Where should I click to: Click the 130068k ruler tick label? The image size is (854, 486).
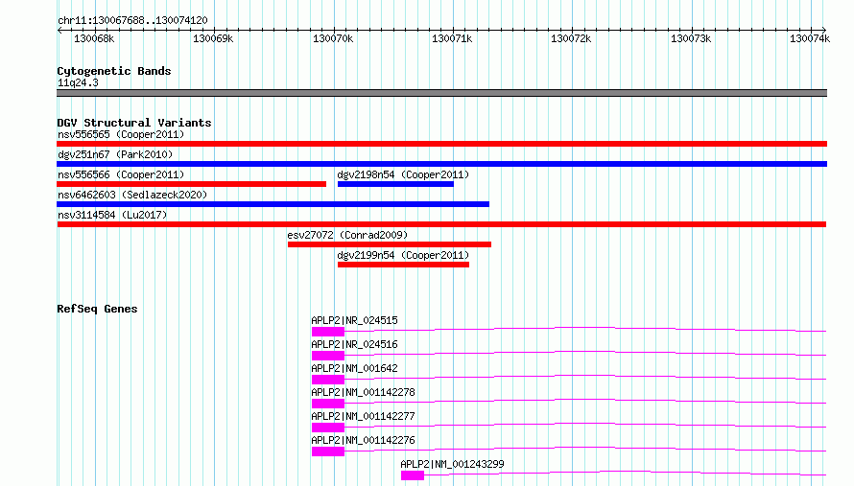pyautogui.click(x=94, y=38)
